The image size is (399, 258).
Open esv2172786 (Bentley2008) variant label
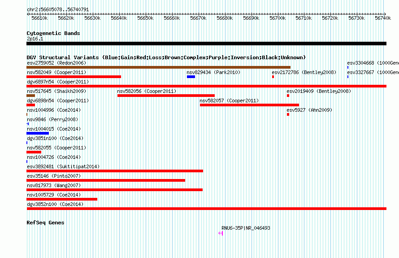(304, 72)
